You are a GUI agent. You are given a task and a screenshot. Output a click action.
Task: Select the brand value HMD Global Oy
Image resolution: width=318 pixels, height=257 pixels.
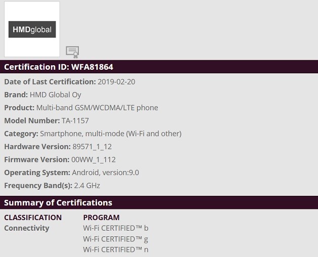pos(56,95)
